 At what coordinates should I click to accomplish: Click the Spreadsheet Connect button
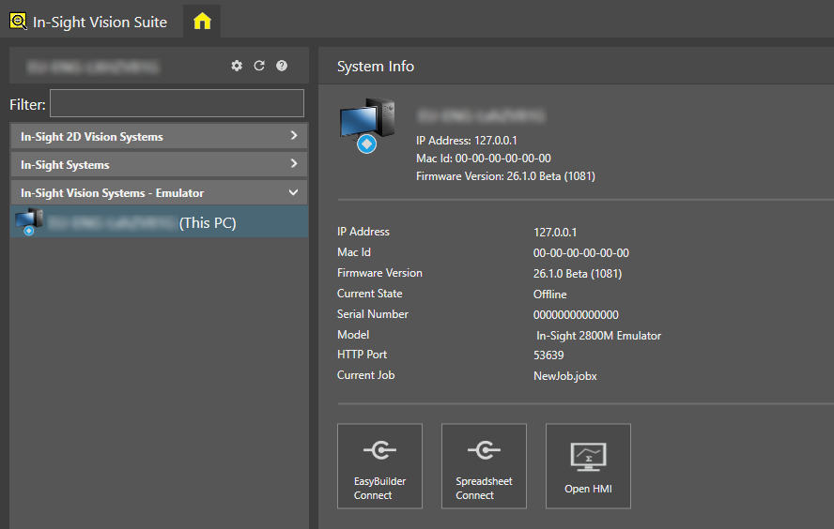(484, 466)
